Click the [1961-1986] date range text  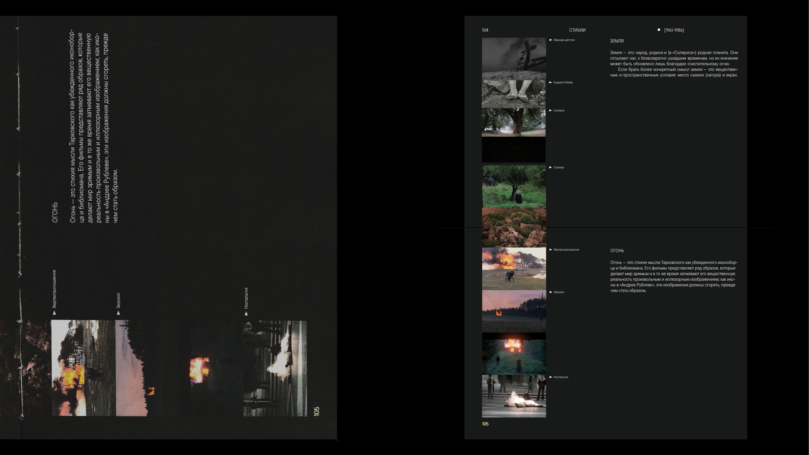click(x=674, y=30)
